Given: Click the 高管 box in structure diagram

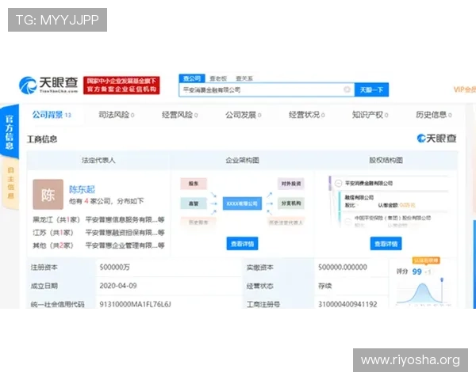Looking at the screenshot, I should pyautogui.click(x=194, y=203).
